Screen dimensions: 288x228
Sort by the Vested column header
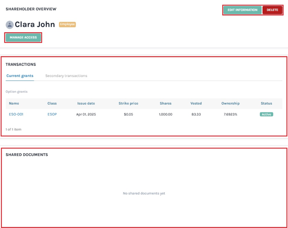[196, 103]
